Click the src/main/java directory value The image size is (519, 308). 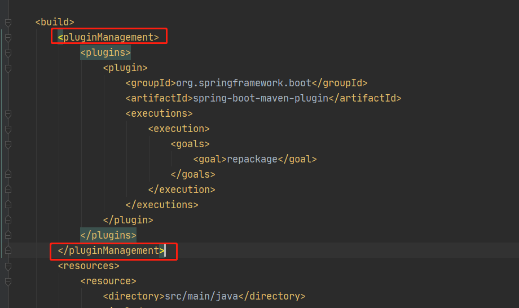click(200, 296)
